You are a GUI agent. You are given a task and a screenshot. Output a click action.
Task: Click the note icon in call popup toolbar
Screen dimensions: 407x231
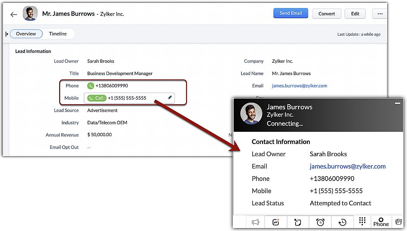(297, 222)
